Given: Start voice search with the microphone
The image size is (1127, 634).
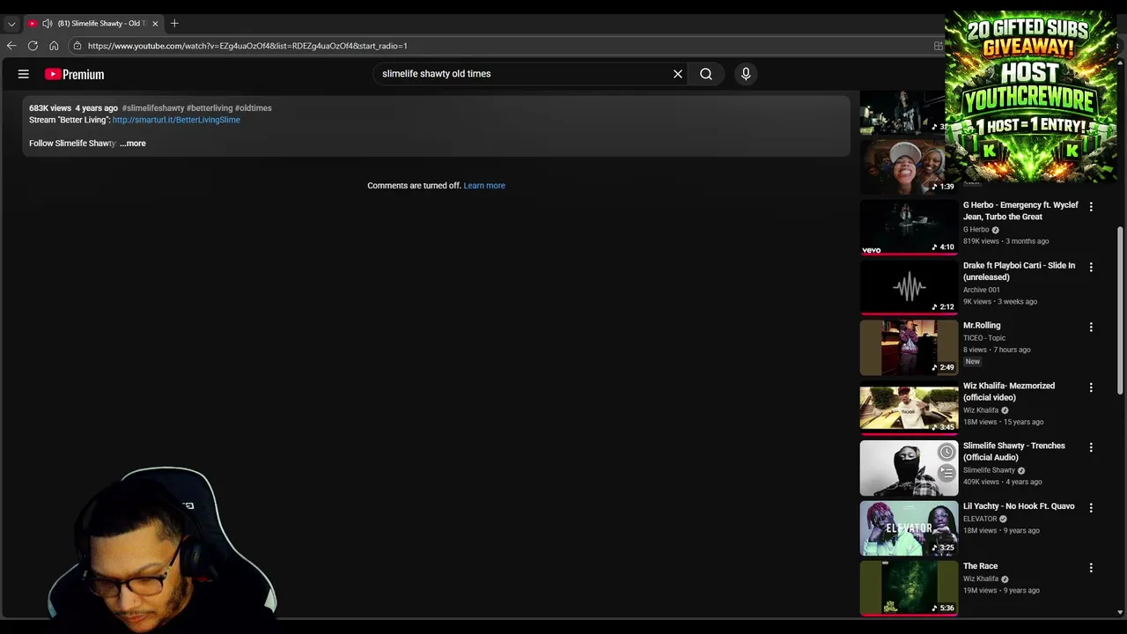Looking at the screenshot, I should tap(746, 74).
